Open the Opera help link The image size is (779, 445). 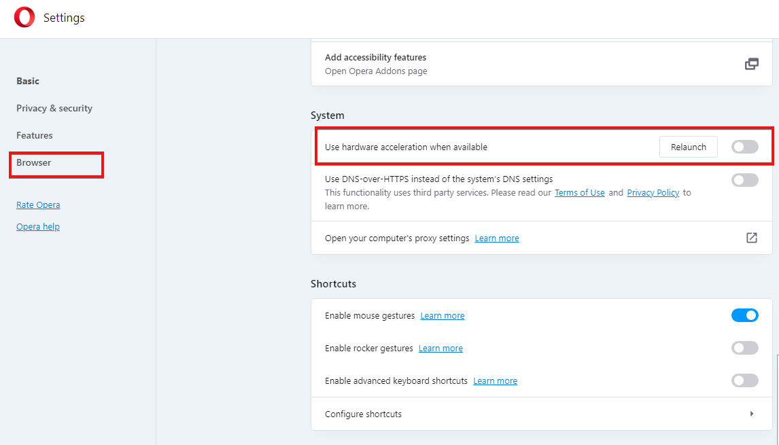38,226
